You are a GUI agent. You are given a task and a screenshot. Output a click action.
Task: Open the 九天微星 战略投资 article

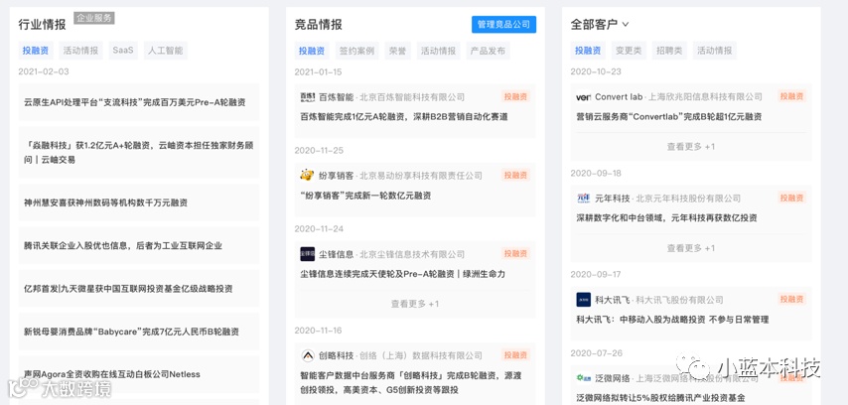pyautogui.click(x=139, y=289)
